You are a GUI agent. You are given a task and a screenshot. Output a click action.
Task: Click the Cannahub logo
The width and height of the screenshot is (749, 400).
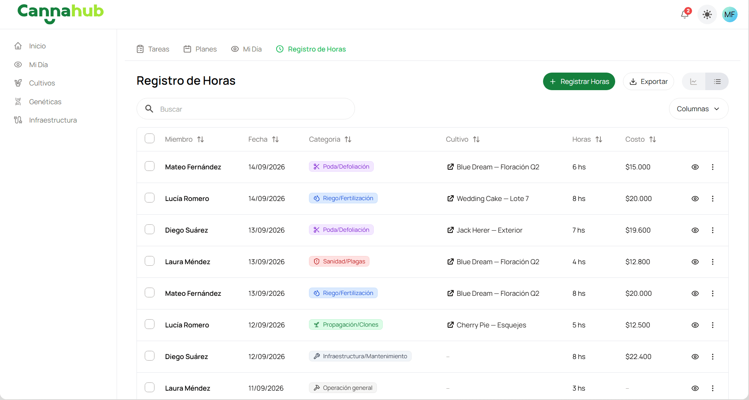[x=60, y=14]
